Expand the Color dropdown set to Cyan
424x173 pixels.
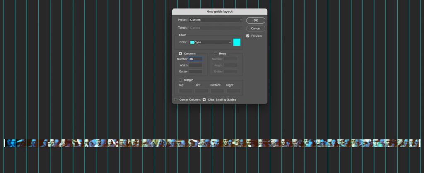click(210, 42)
